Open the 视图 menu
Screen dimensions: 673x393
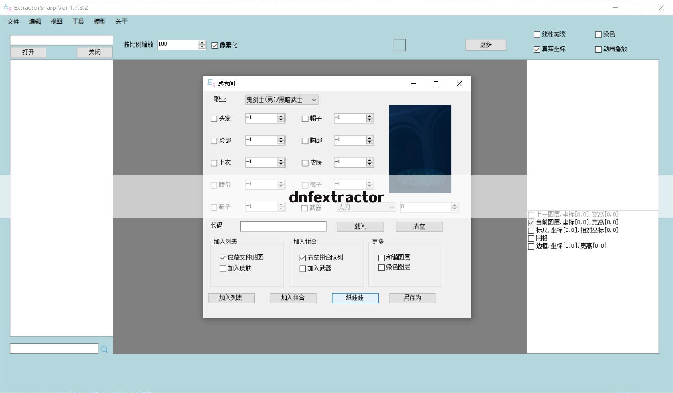click(56, 22)
